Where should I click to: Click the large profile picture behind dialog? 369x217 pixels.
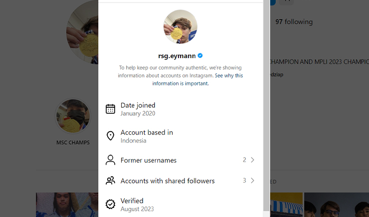pyautogui.click(x=82, y=32)
